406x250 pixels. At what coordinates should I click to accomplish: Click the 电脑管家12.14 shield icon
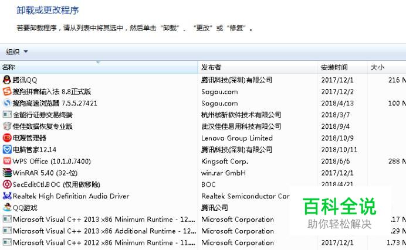click(6, 149)
